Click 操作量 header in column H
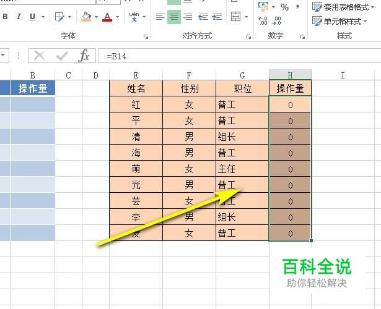This screenshot has height=309, width=381. coord(290,88)
